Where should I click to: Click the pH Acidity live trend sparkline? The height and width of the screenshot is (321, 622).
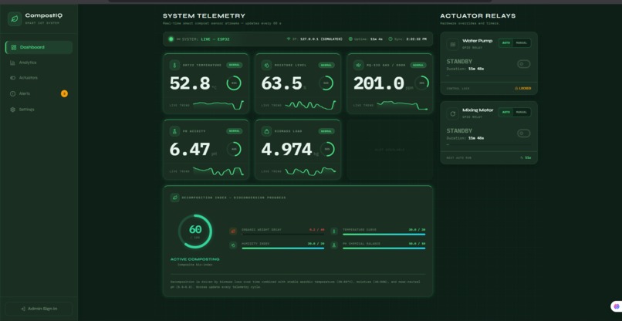218,171
